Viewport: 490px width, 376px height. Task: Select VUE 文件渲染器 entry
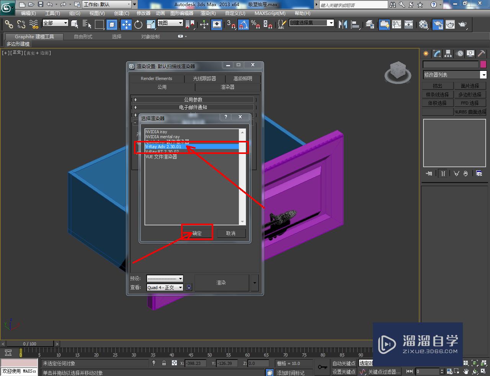192,157
